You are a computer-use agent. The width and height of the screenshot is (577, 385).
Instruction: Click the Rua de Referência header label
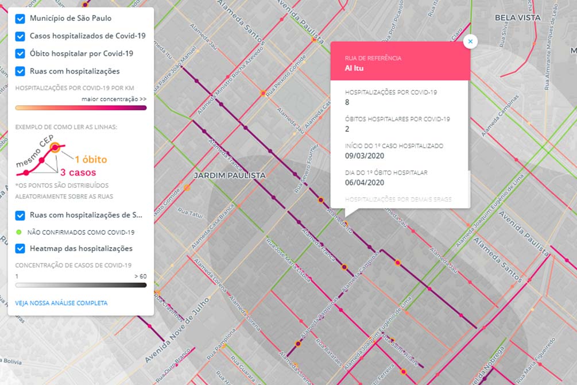[x=373, y=58]
